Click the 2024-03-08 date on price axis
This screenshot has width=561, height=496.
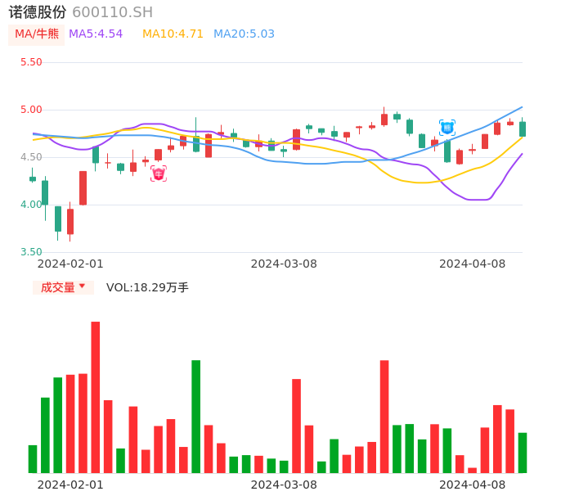coord(284,264)
